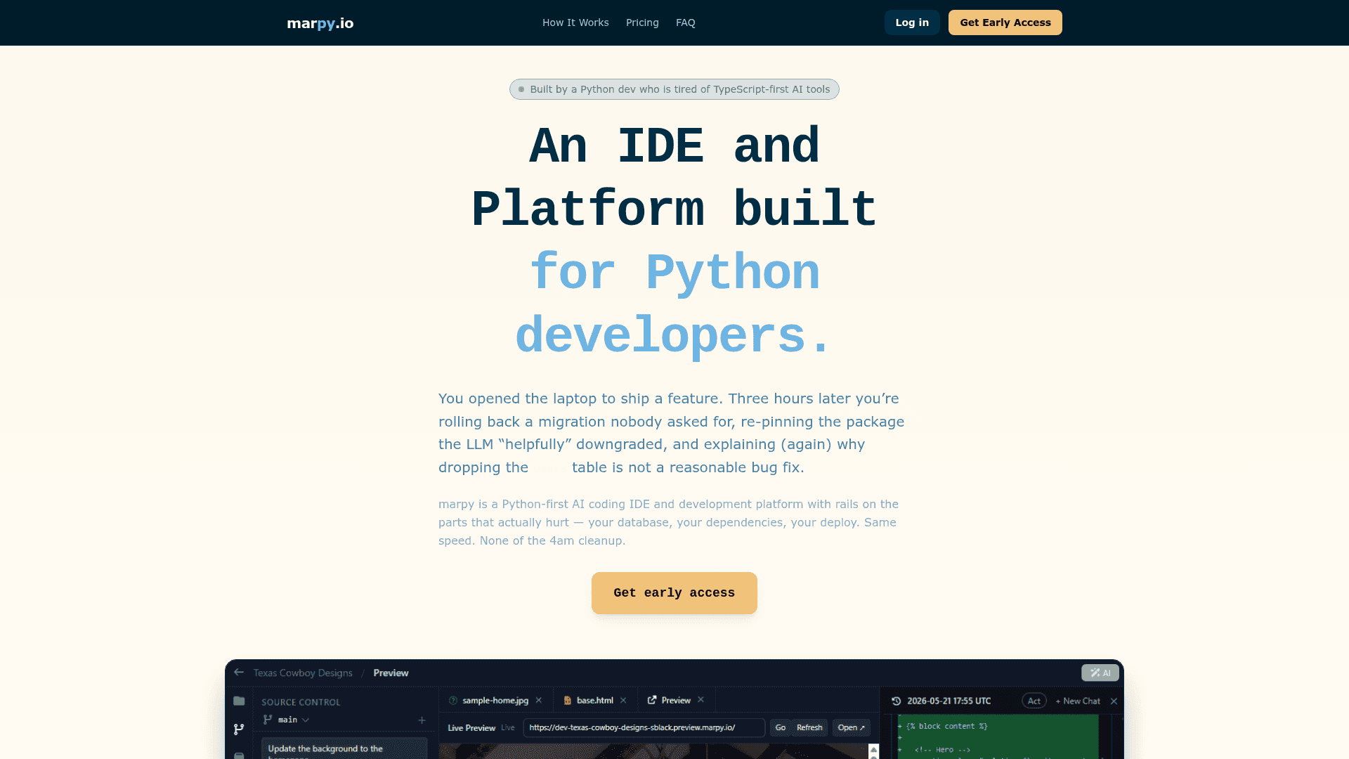Select the source control branch icon
1349x759 pixels.
pyautogui.click(x=239, y=729)
